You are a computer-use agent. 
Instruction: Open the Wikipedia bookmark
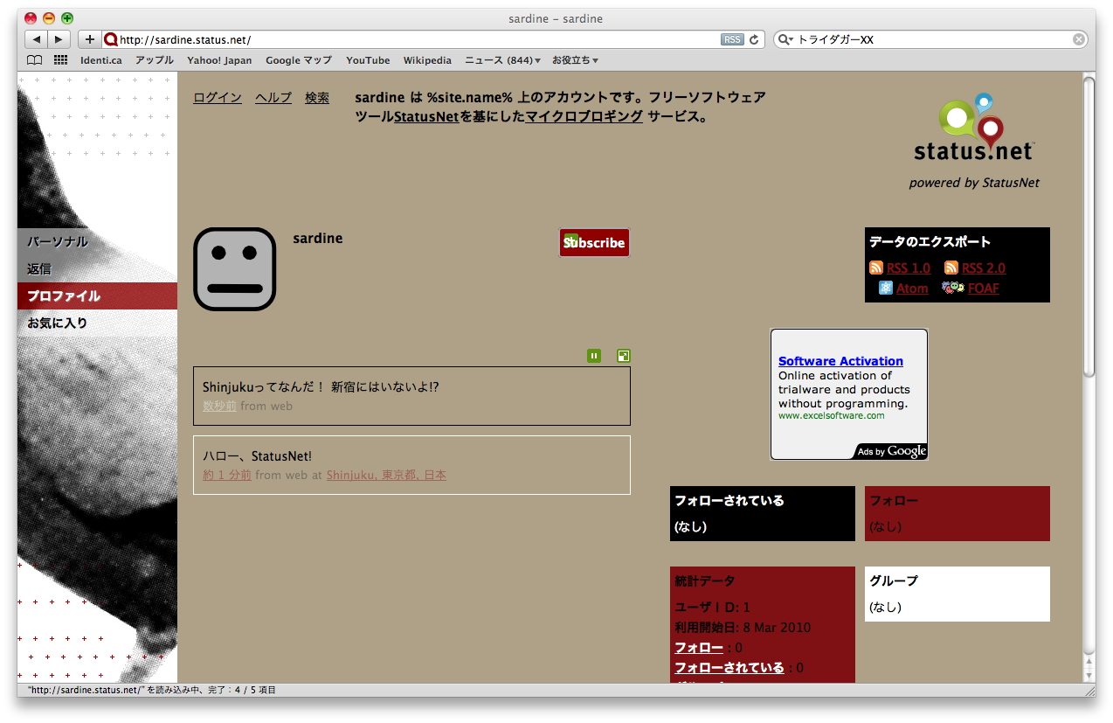(427, 60)
